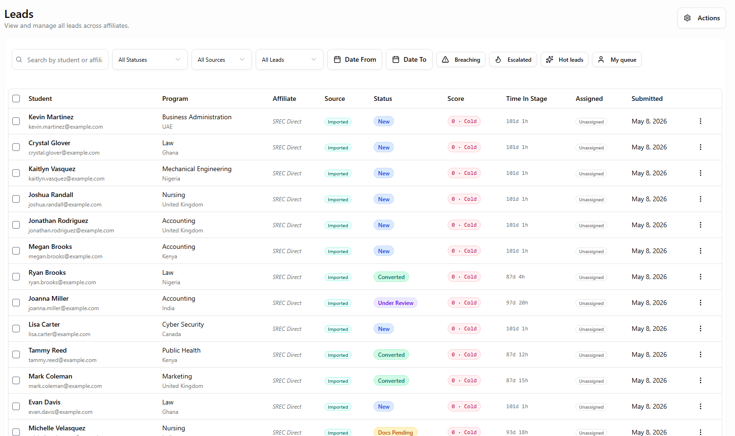Click the Cold score badge for Lisa Carter
The width and height of the screenshot is (735, 436).
click(x=464, y=329)
